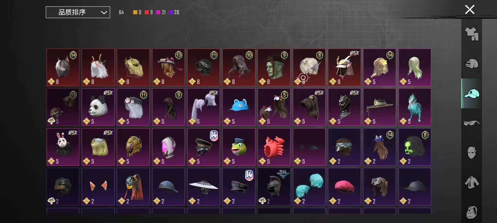Choose the red crab hat item
Screen dimensions: 497x223
coord(274,147)
